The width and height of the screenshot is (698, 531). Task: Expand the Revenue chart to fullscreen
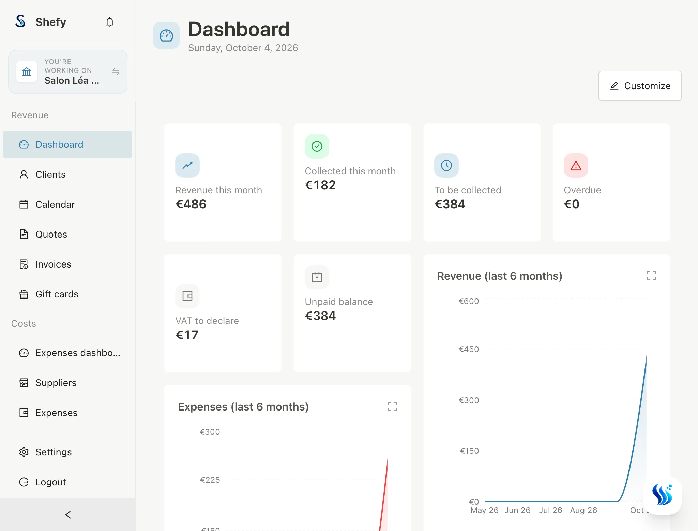(x=652, y=276)
